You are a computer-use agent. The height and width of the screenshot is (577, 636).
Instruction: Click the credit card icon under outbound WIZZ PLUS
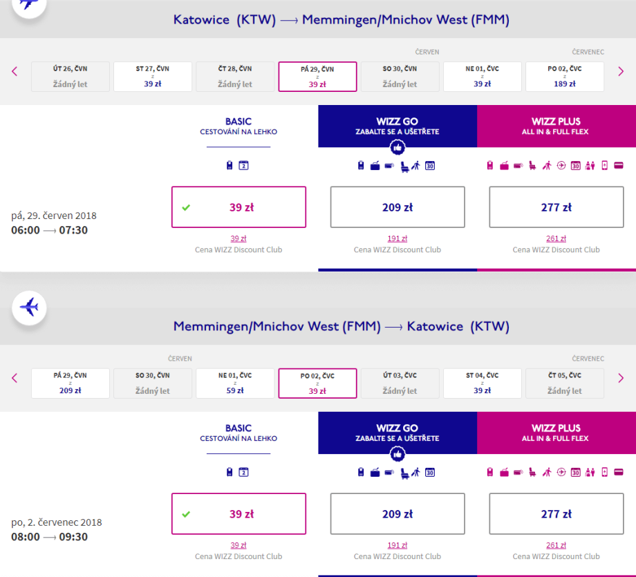pyautogui.click(x=618, y=166)
